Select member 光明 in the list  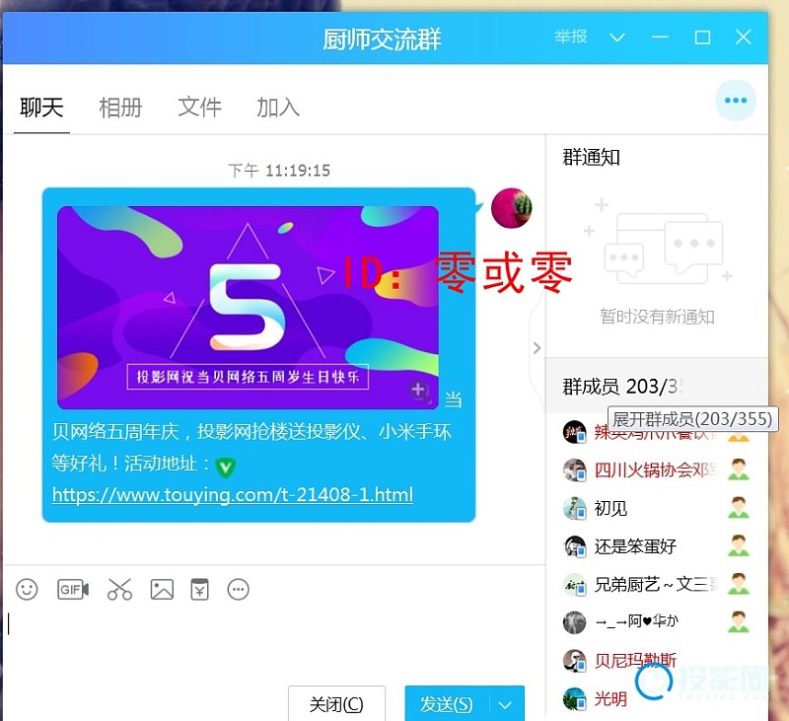point(657,699)
